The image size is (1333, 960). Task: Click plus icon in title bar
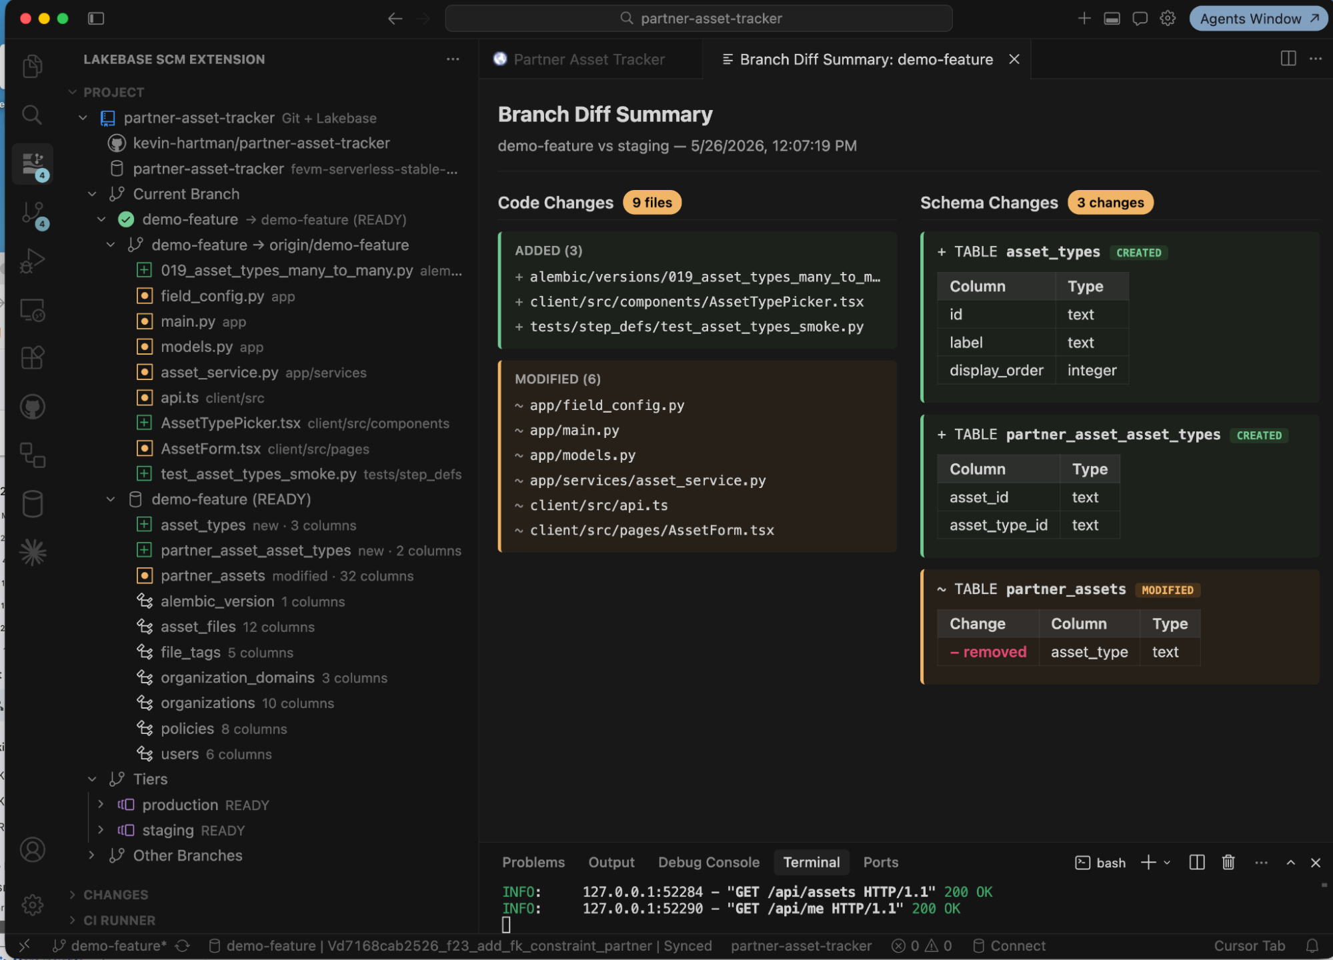point(1084,18)
